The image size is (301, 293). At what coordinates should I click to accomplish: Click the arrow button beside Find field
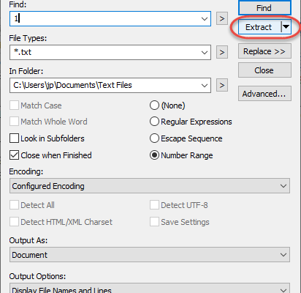(222, 18)
